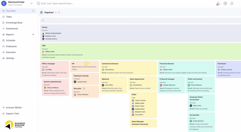This screenshot has height=132, width=241.
Task: Click the Education graduation cap icon
Action: tap(3, 52)
